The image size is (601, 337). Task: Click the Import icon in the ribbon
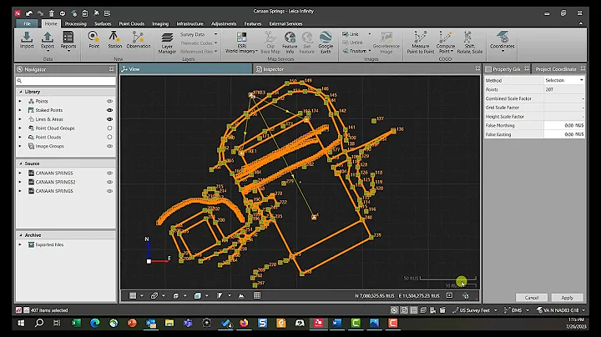pos(27,38)
